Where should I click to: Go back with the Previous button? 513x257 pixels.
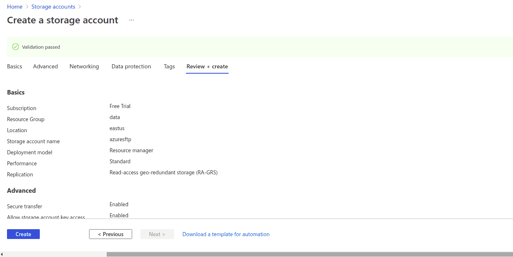click(110, 234)
